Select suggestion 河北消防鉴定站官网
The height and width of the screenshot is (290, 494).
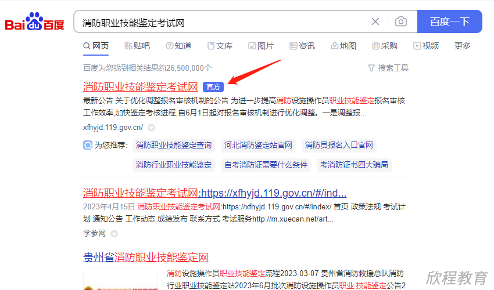[x=258, y=146]
